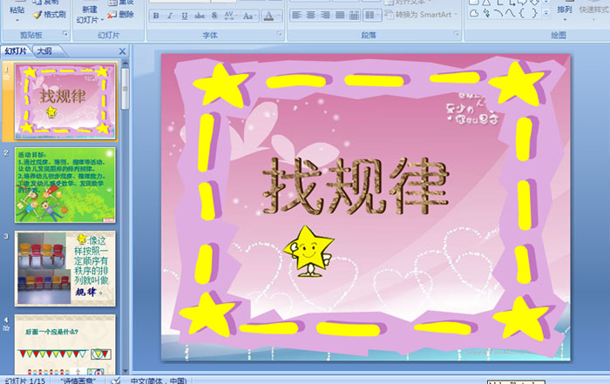Toggle Underline formatting button

(185, 16)
